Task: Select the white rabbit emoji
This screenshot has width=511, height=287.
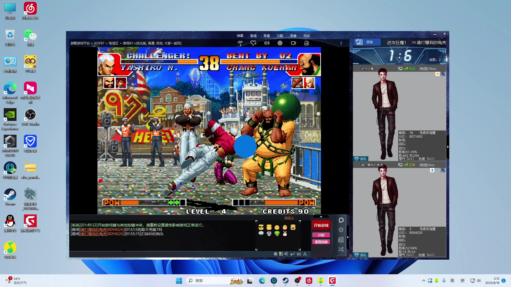Action: click(x=285, y=233)
